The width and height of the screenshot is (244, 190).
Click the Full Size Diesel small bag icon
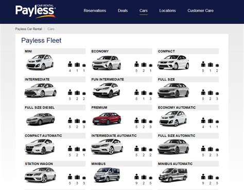tap(84, 122)
